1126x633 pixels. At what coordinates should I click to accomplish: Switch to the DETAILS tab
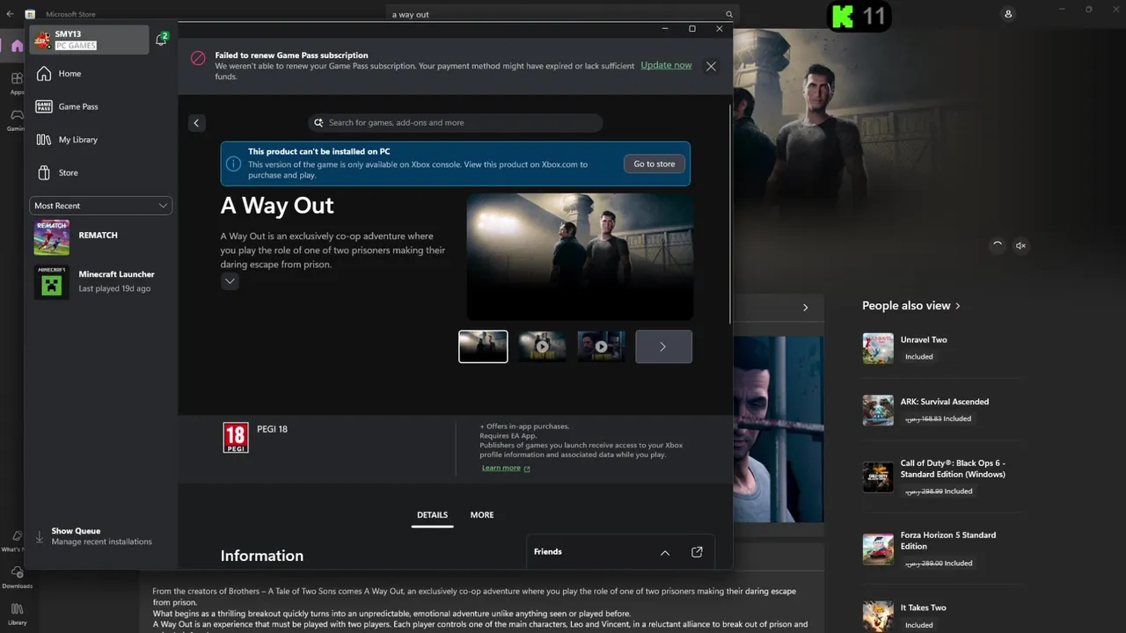point(432,515)
